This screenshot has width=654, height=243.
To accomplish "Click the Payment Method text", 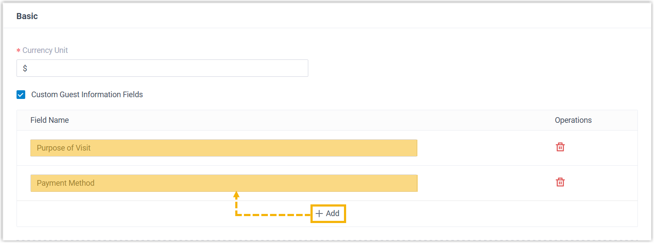I will tap(66, 183).
